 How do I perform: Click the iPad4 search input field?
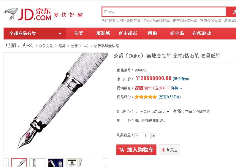point(164,12)
